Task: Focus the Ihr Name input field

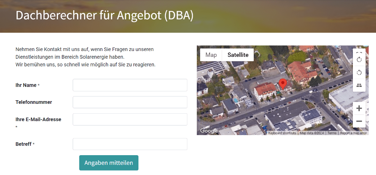Action: 130,85
